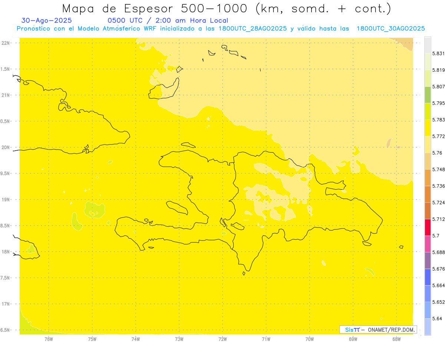The image size is (445, 344).
Task: Click the green legend swatch between 5.795 and 5.807
Action: coord(428,95)
